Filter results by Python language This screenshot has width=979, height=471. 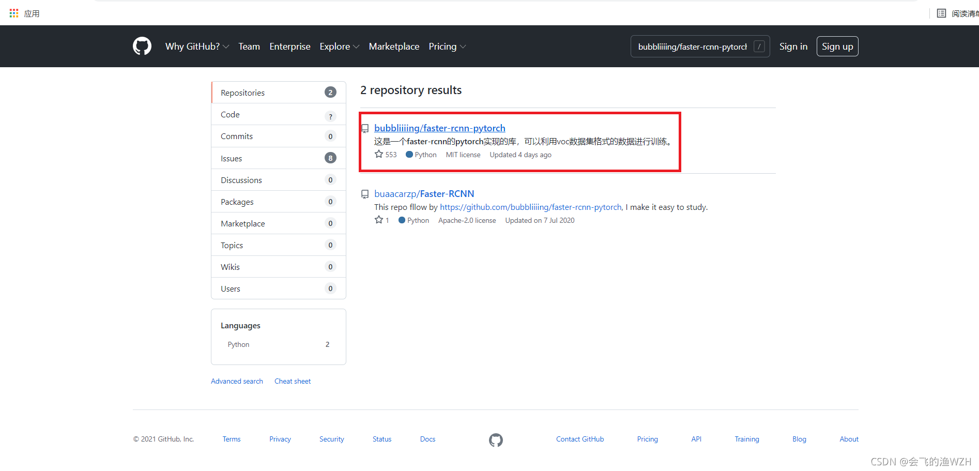tap(279, 344)
